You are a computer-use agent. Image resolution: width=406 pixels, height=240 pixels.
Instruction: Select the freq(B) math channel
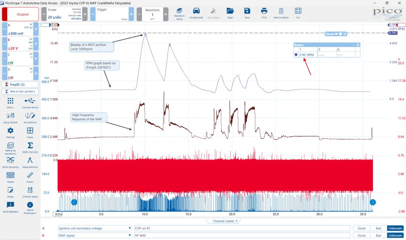(20, 85)
